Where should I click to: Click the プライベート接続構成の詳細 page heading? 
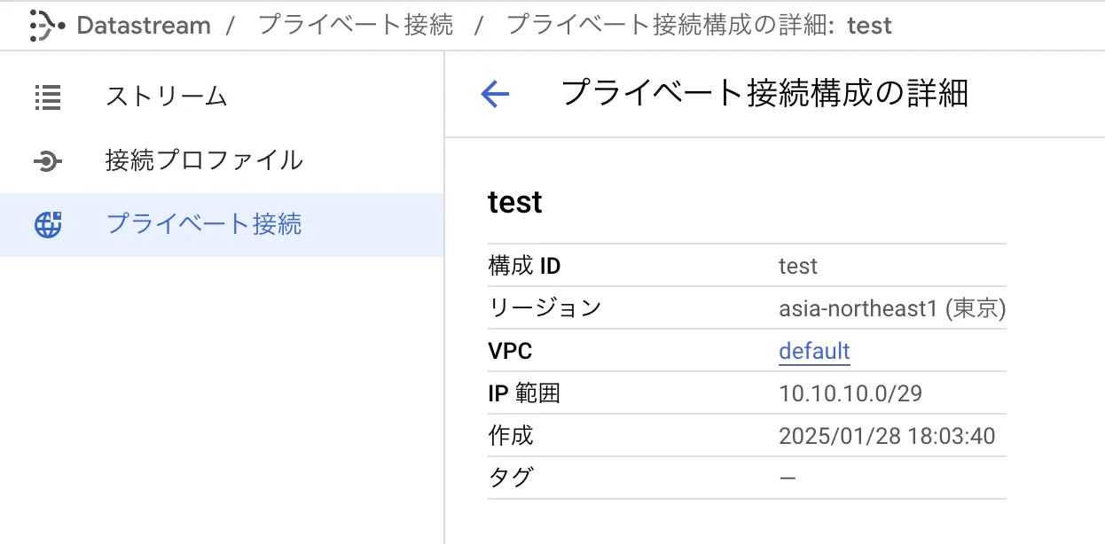pyautogui.click(x=764, y=93)
